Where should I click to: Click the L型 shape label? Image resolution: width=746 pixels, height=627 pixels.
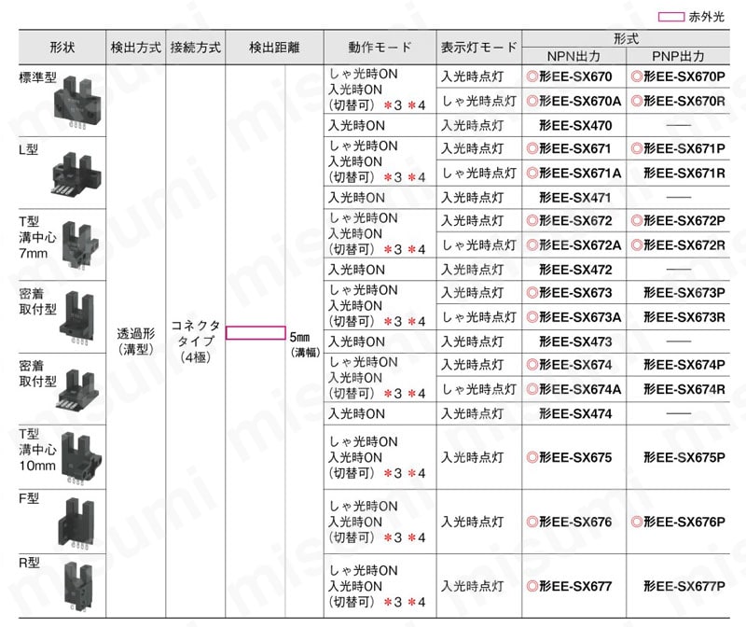click(x=29, y=149)
